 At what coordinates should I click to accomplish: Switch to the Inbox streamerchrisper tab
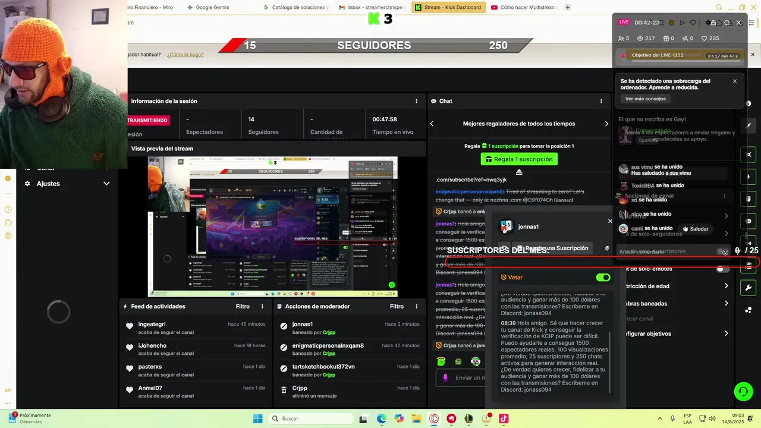click(373, 7)
